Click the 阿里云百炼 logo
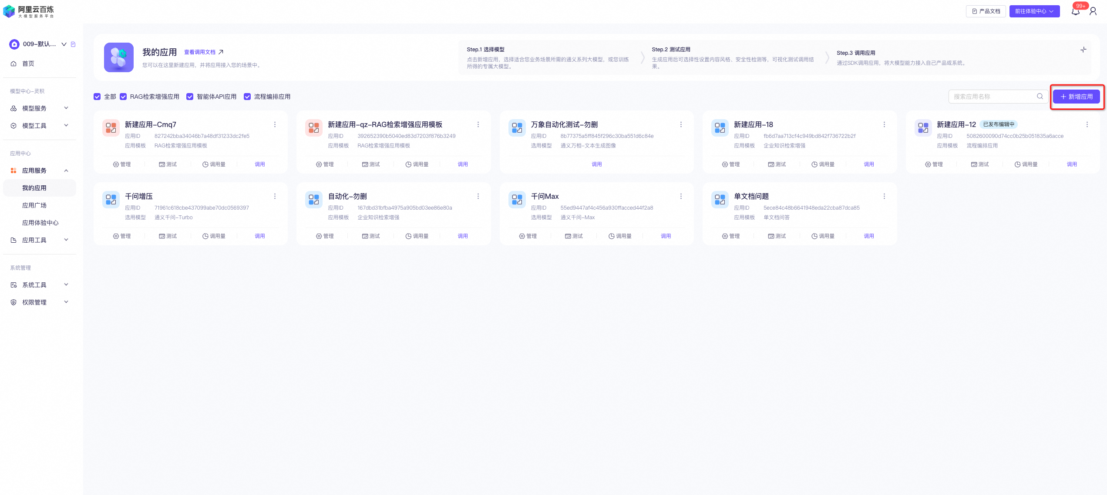Viewport: 1107px width, 495px height. (x=29, y=11)
